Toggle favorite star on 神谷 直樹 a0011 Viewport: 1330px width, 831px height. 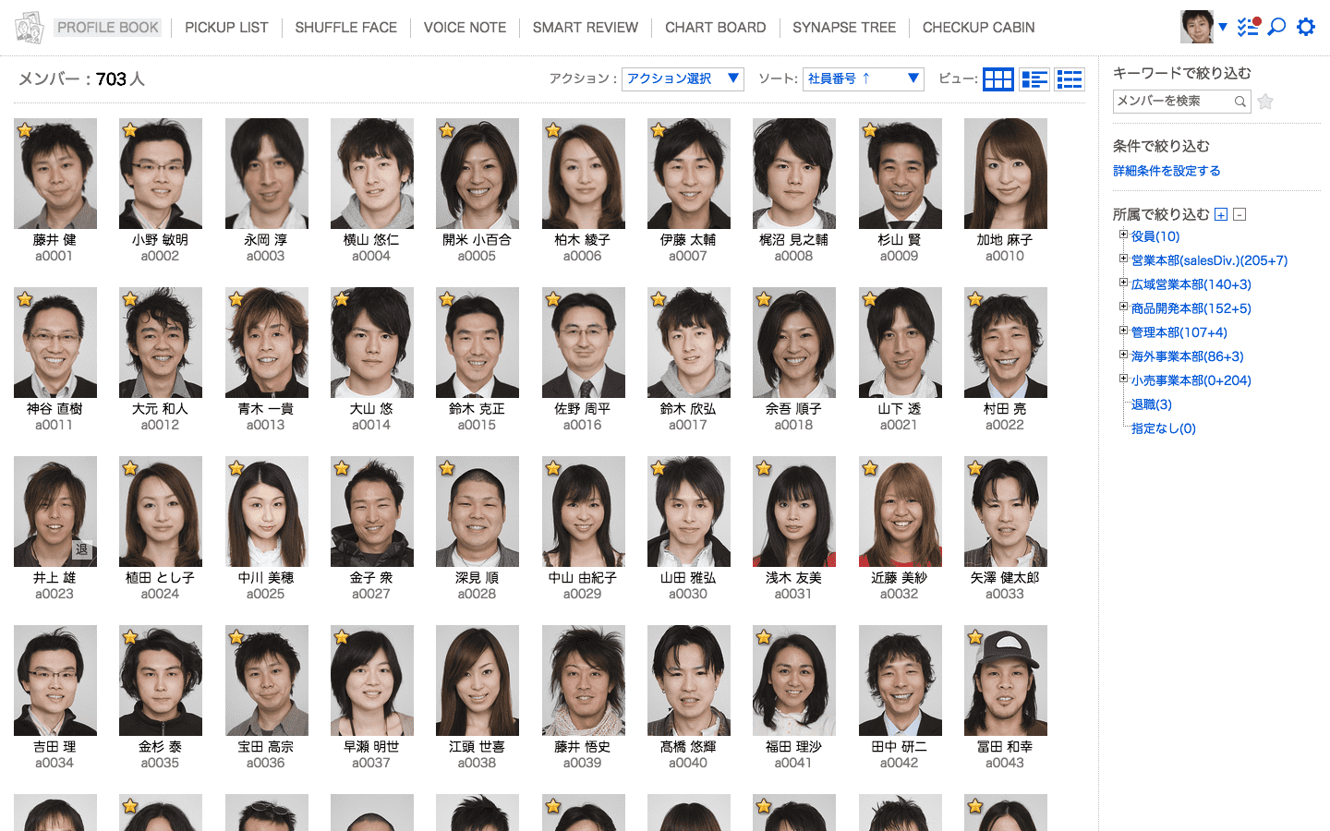click(x=25, y=299)
